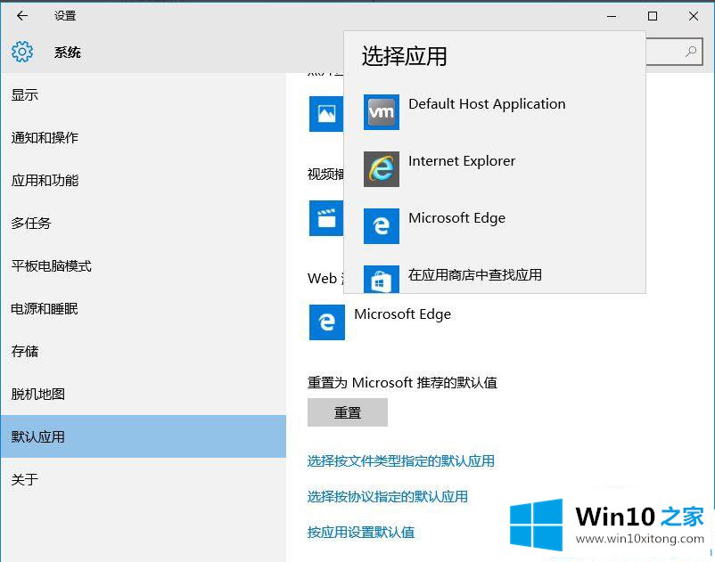Viewport: 715px width, 562px height.
Task: Select 在应用商店中查找应用 option
Action: click(494, 277)
